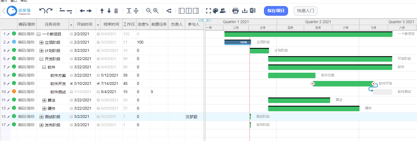
Task: Check the start milestone box for 计划阶段
Action: pos(72,50)
